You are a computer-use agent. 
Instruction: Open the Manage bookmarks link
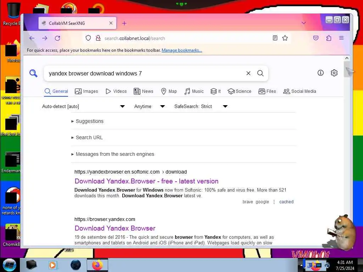click(182, 50)
